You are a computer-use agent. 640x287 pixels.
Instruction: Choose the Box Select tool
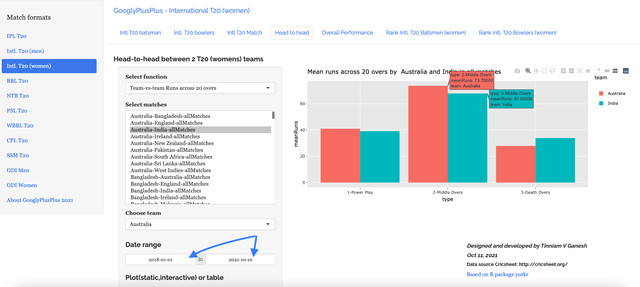544,71
